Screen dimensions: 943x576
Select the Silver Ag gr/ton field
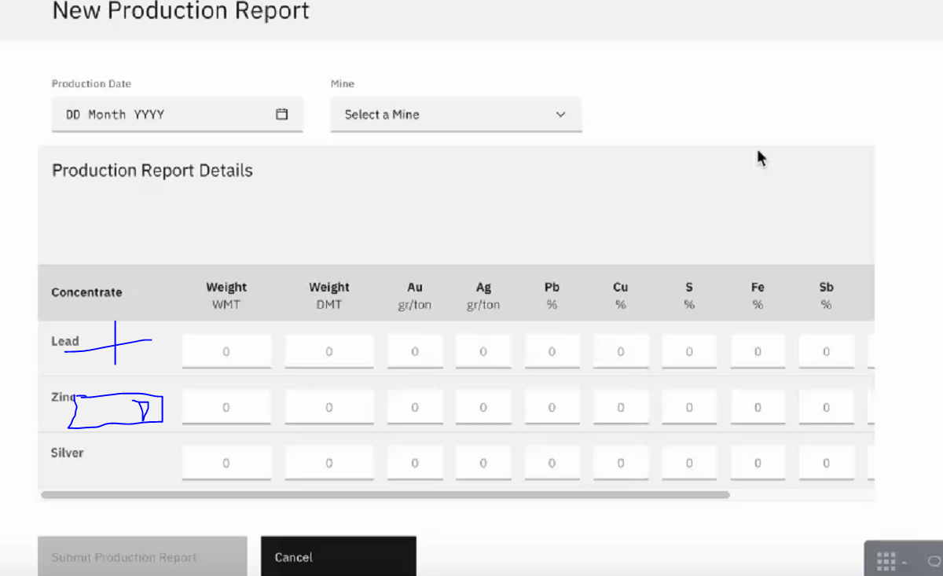(x=483, y=463)
